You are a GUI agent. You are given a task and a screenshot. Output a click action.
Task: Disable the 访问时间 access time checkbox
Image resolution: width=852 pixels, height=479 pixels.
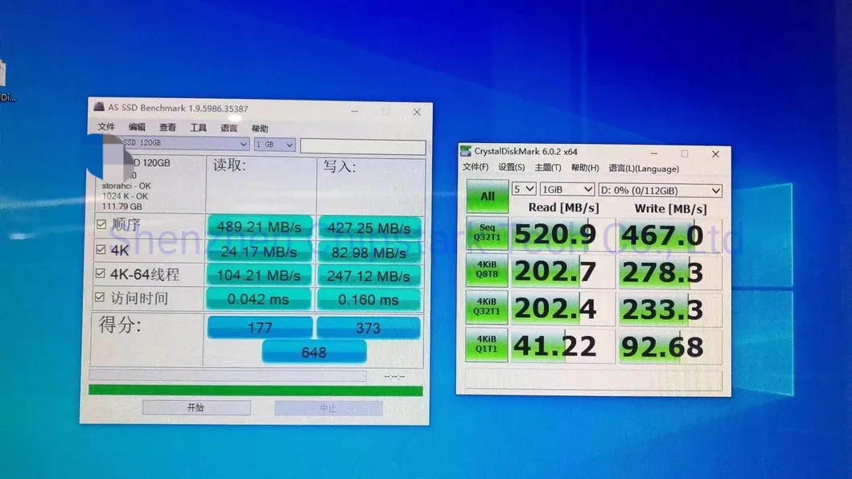click(100, 297)
